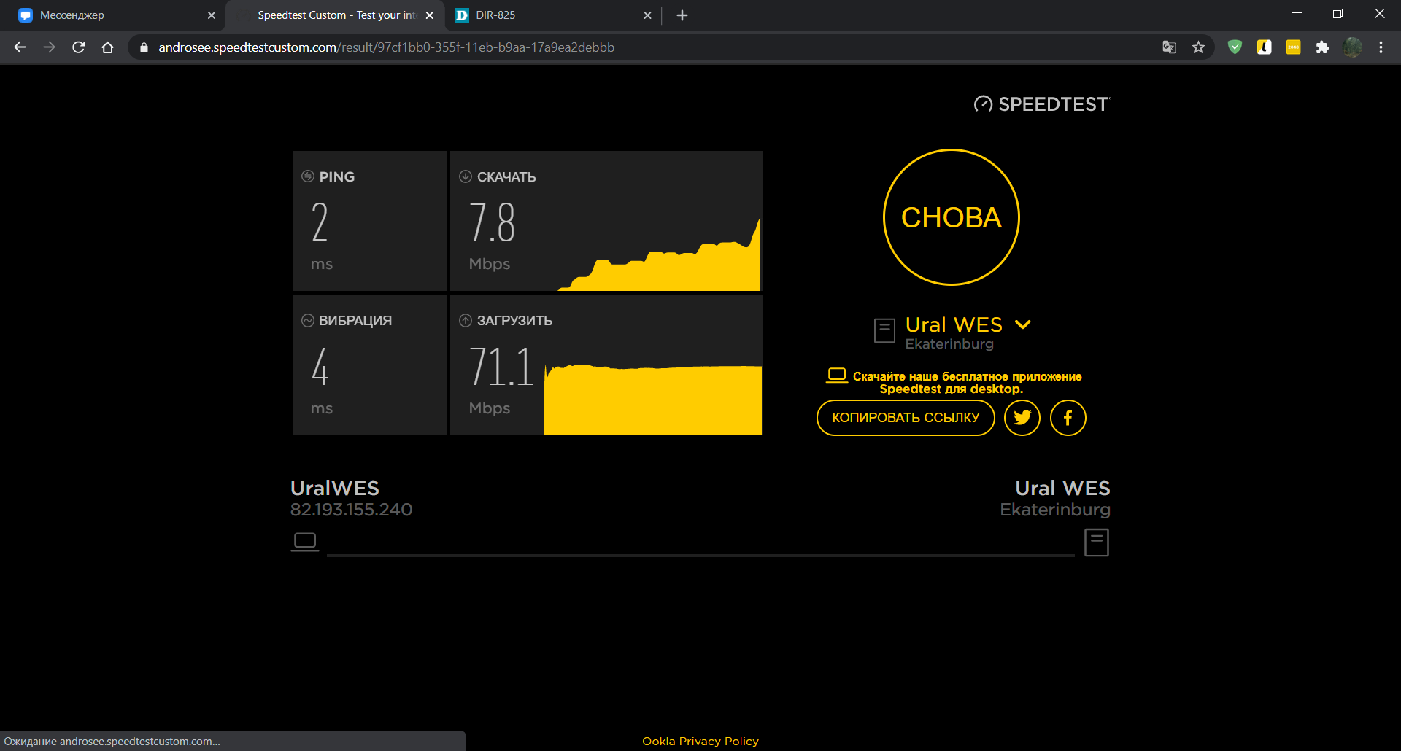Click the 7.8 Mbps download value
This screenshot has width=1401, height=751.
click(x=493, y=222)
